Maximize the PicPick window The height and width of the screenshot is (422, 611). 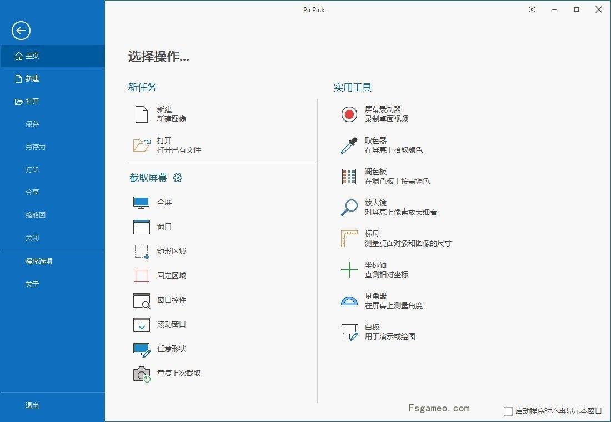577,10
